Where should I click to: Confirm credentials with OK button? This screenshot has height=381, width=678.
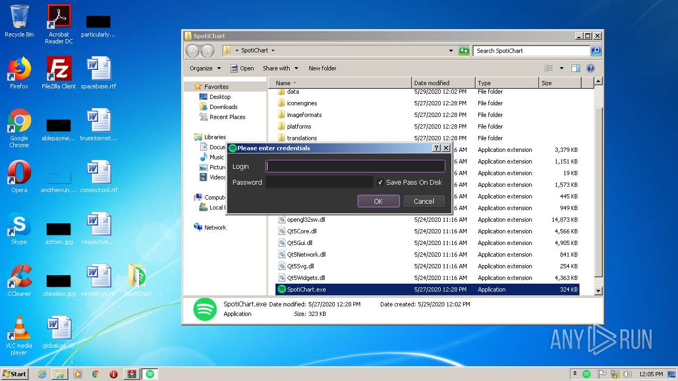(378, 201)
